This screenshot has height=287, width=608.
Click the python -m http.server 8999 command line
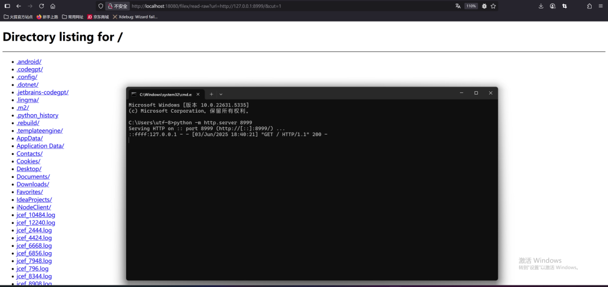click(x=190, y=123)
